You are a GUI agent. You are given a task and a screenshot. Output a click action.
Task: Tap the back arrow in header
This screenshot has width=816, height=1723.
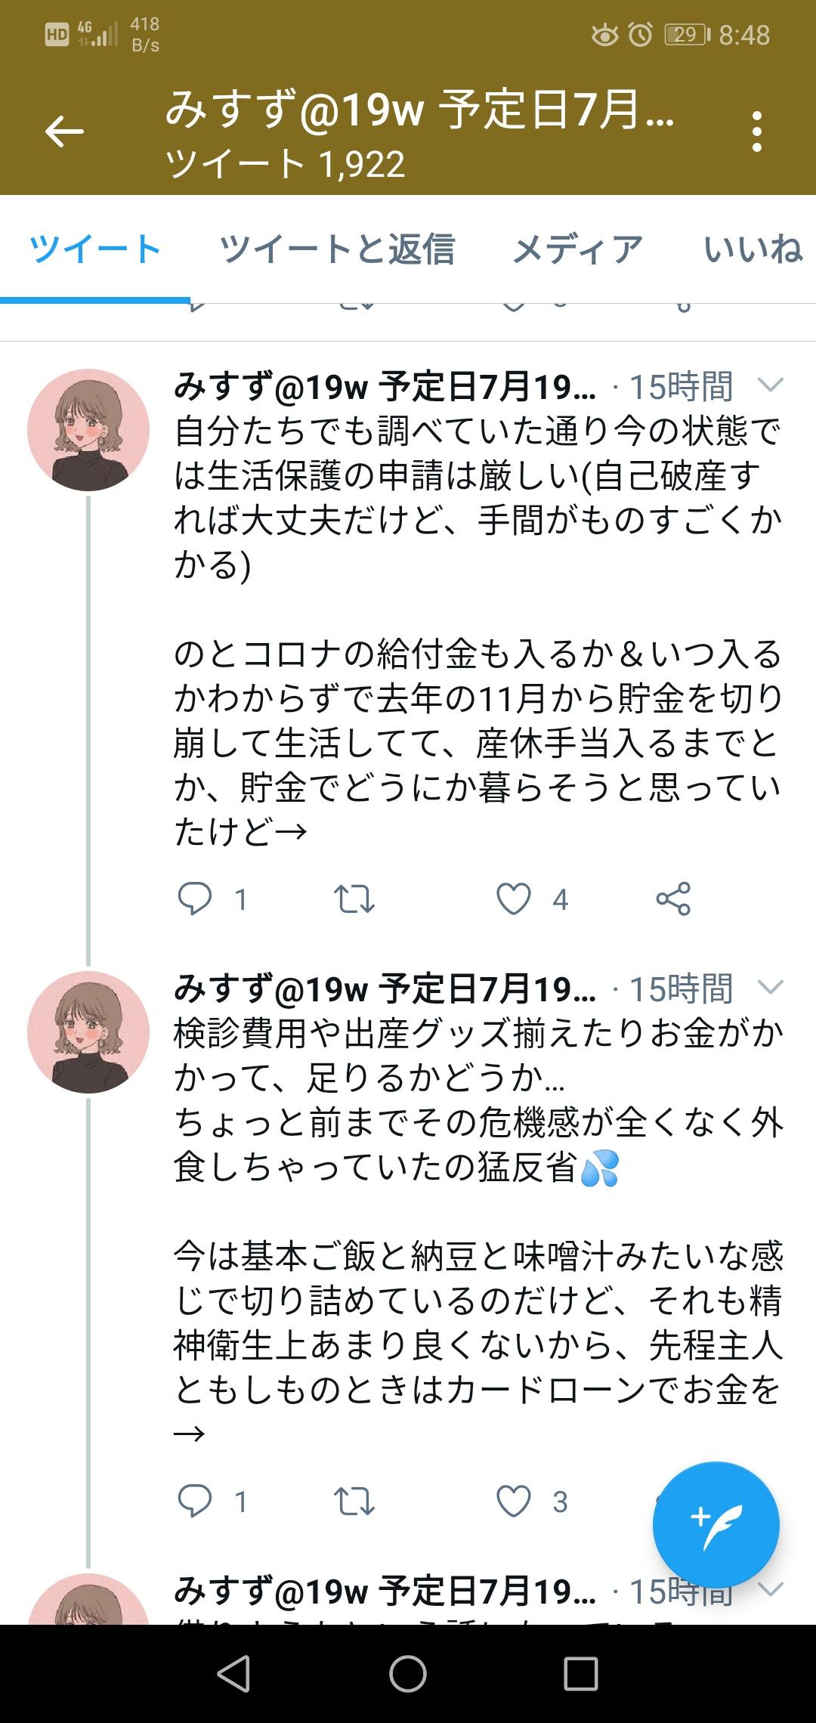(x=64, y=132)
